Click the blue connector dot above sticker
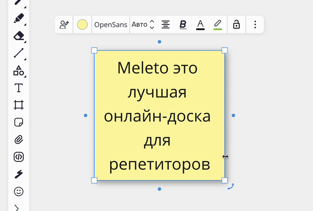 tap(159, 42)
